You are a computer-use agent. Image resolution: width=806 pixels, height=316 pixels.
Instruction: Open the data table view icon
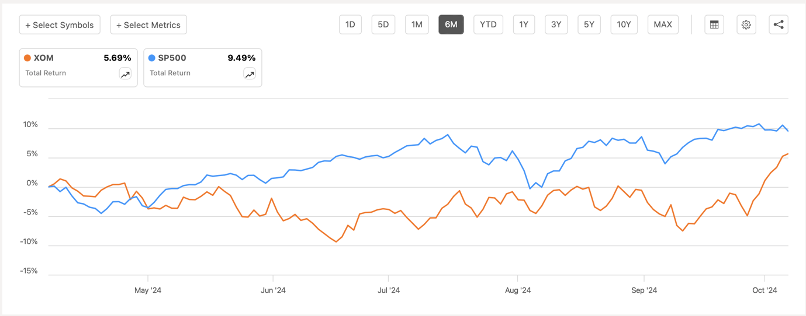click(x=714, y=24)
